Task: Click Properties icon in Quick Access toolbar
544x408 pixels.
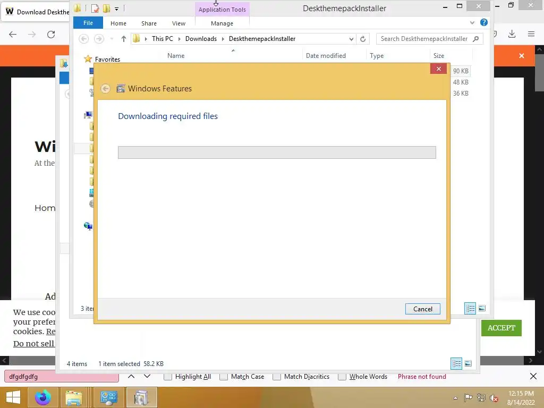Action: [x=95, y=8]
